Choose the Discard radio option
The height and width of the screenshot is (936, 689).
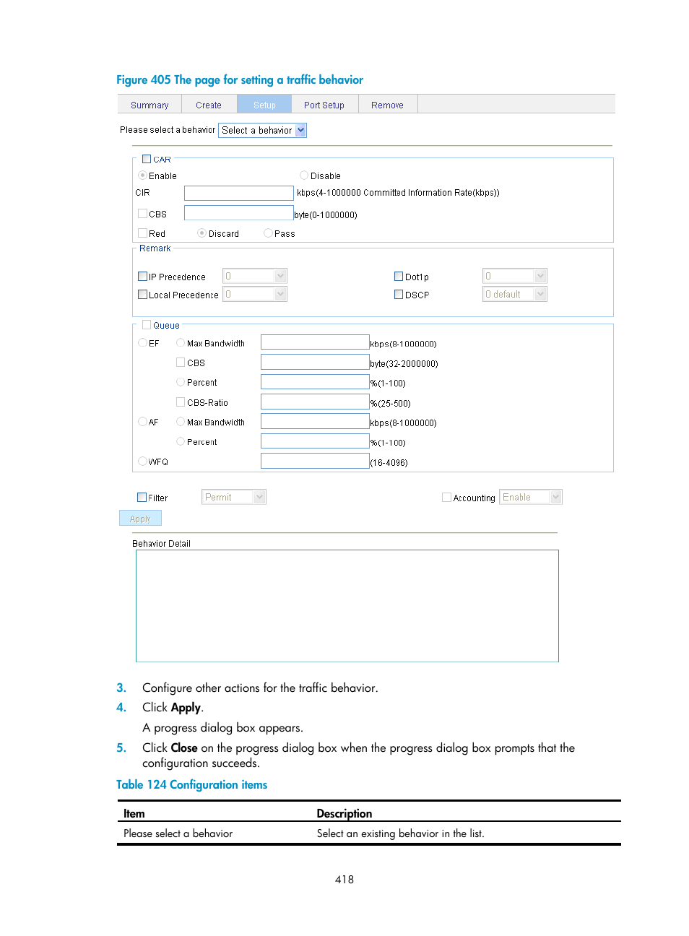click(x=201, y=233)
